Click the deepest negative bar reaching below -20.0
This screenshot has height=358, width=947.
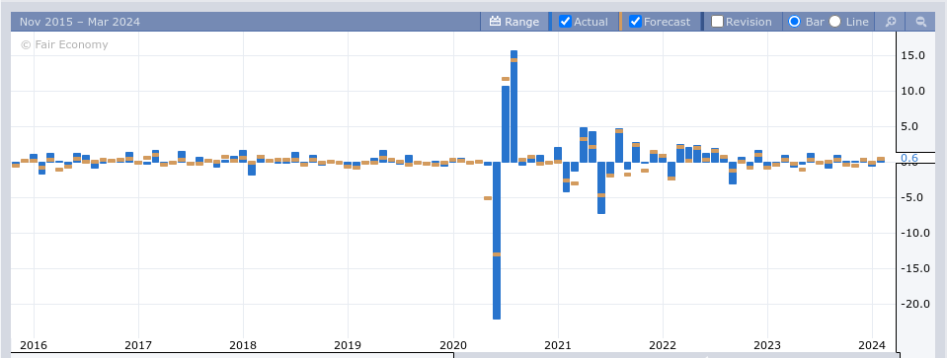click(497, 241)
